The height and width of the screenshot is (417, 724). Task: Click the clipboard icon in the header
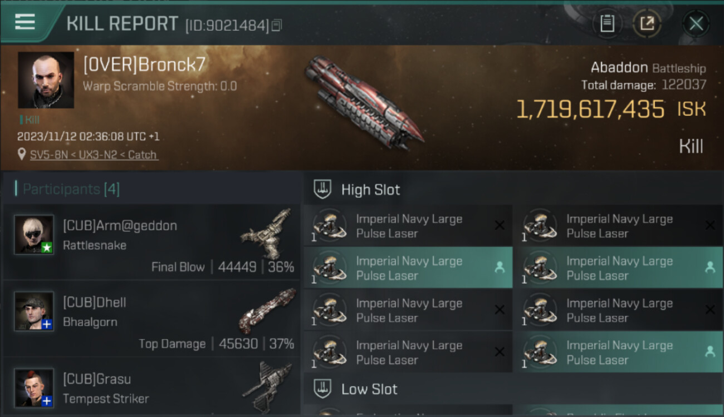(x=607, y=23)
